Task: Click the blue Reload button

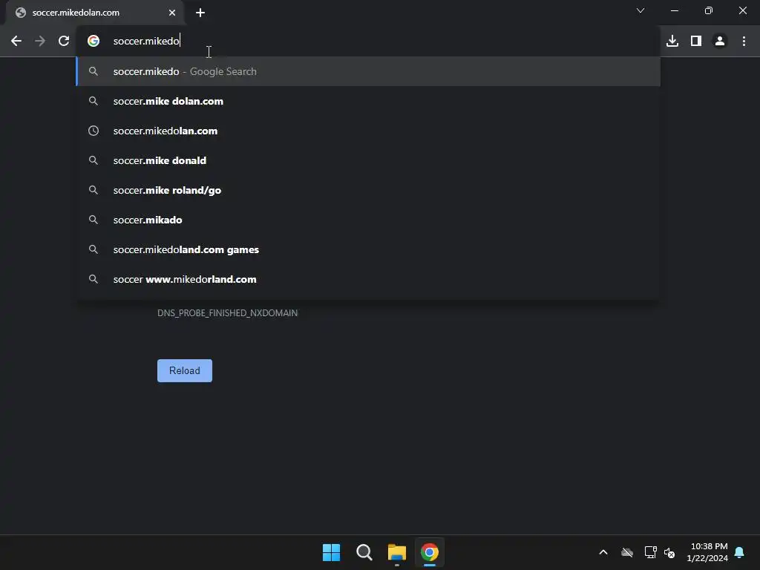Action: coord(185,371)
